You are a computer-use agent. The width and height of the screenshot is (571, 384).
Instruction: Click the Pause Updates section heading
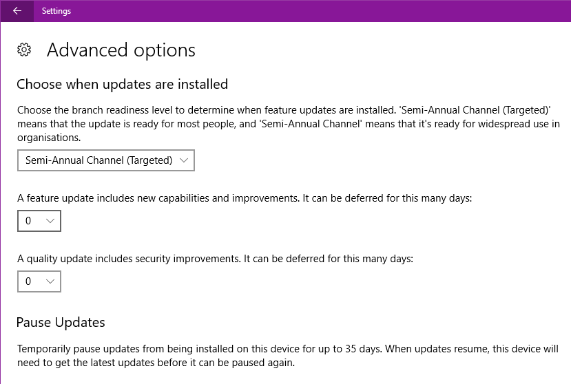(61, 322)
